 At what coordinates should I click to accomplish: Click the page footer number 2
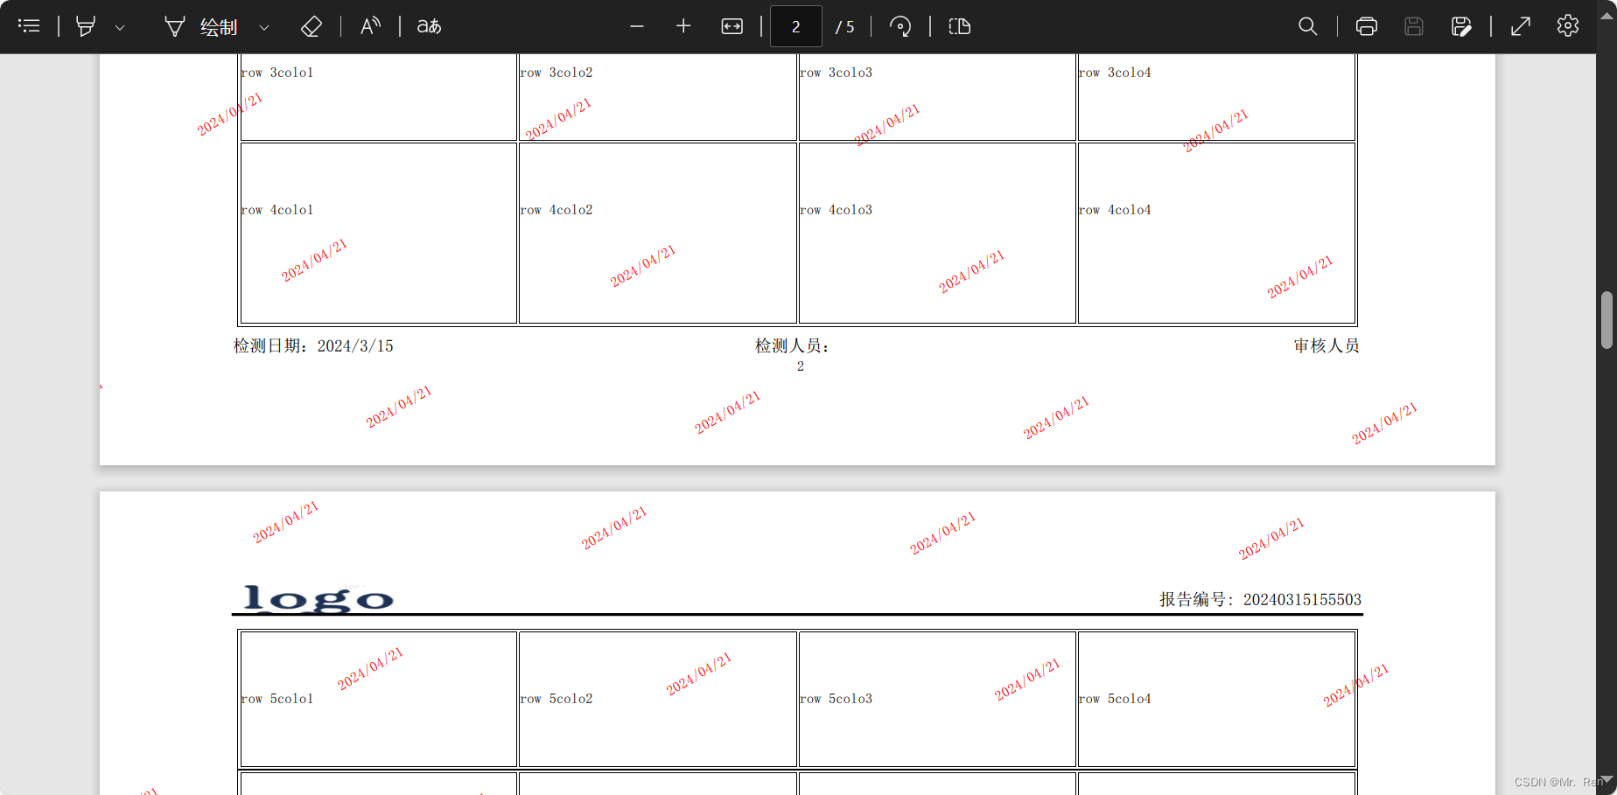pos(801,366)
